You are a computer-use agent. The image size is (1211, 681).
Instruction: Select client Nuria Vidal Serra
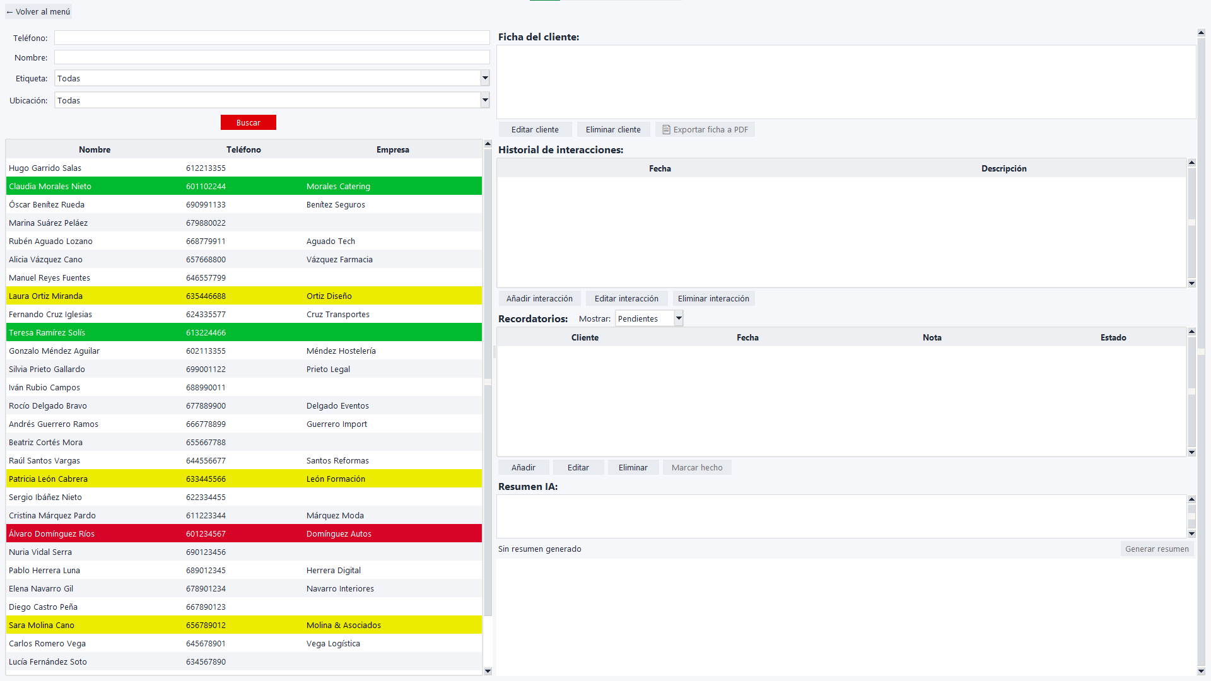(x=244, y=552)
